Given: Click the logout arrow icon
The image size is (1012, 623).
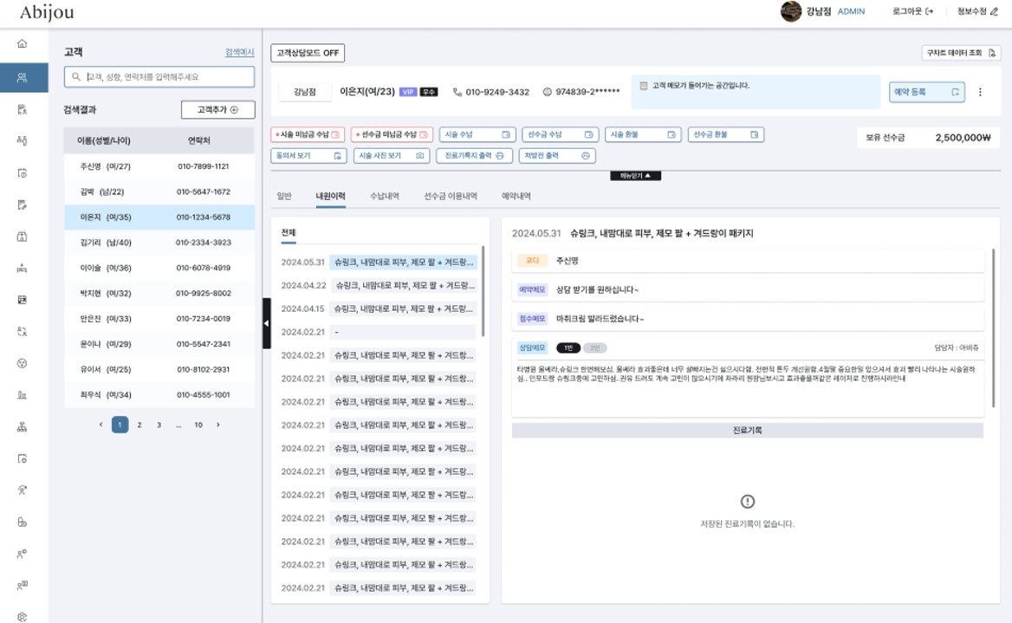Looking at the screenshot, I should [x=930, y=11].
